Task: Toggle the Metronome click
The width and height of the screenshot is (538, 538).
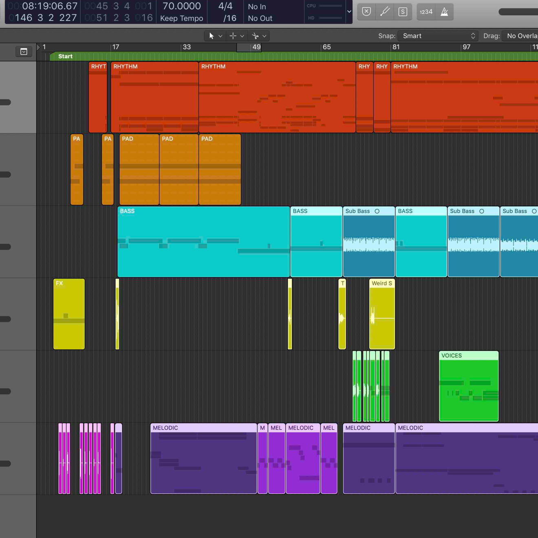Action: pyautogui.click(x=444, y=12)
